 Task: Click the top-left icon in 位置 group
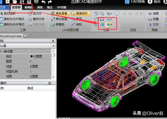point(96,14)
